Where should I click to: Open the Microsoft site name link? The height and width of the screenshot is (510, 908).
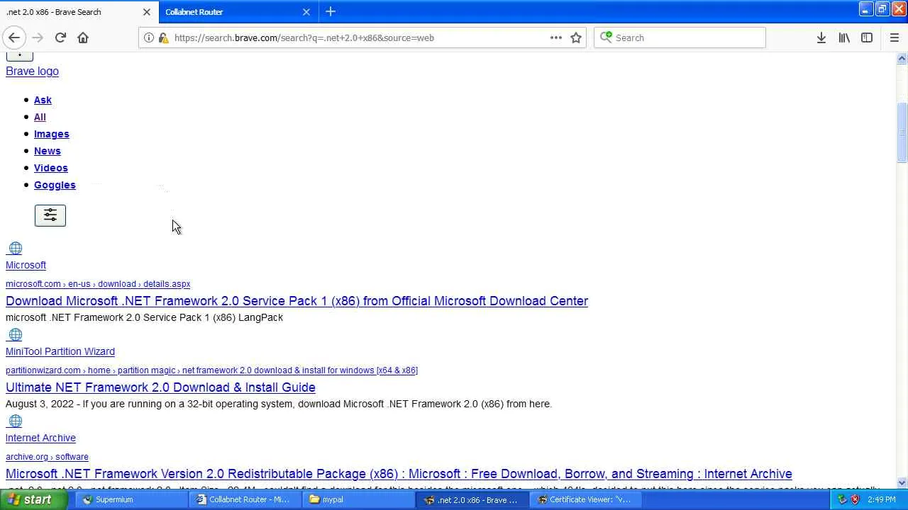26,265
